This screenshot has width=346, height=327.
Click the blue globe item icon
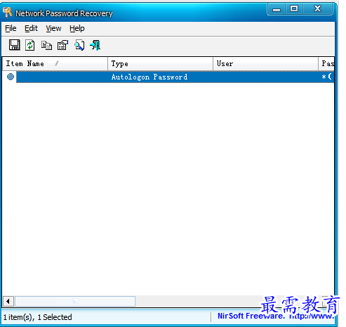point(11,77)
